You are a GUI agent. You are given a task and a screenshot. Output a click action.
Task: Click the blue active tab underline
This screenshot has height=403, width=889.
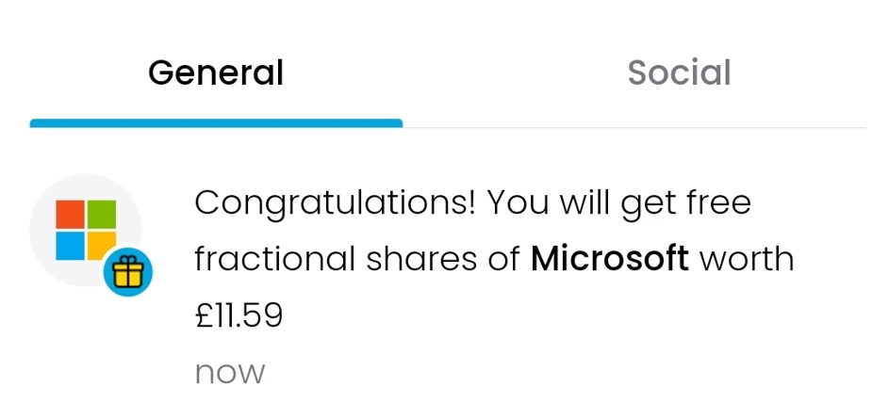pos(216,123)
